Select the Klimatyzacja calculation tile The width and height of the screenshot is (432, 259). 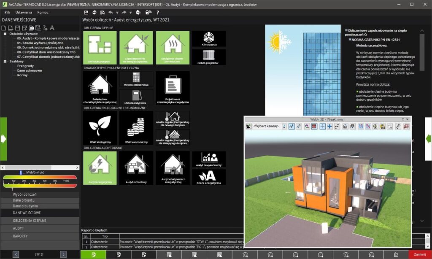pos(209,38)
